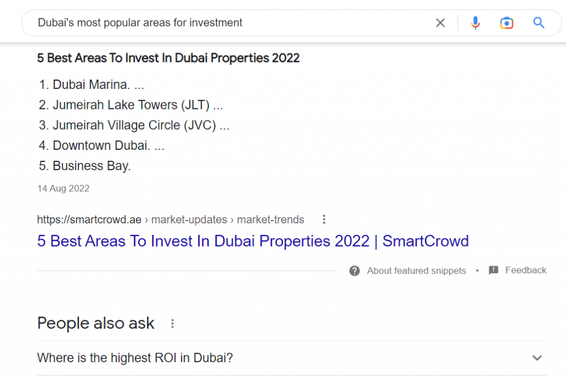The width and height of the screenshot is (566, 377).
Task: Click the blue search magnifier icon
Action: coord(539,23)
